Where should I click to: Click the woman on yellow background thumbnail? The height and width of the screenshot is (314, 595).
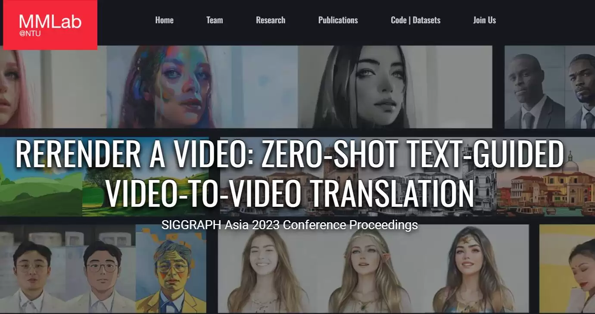[x=567, y=269]
